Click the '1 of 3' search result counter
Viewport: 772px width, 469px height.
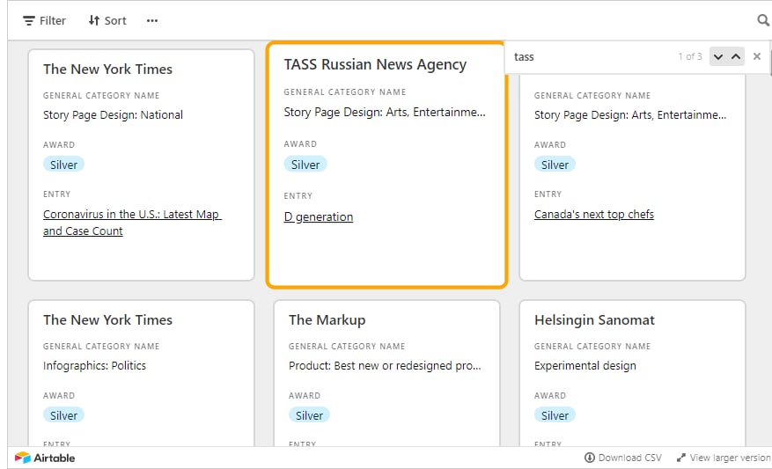(x=690, y=56)
